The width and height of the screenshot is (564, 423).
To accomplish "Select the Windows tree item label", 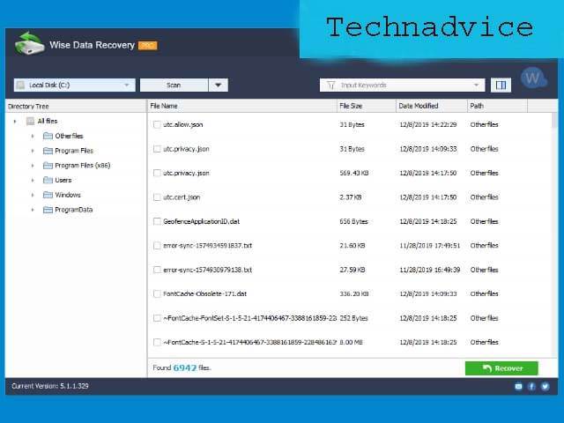I will click(68, 195).
